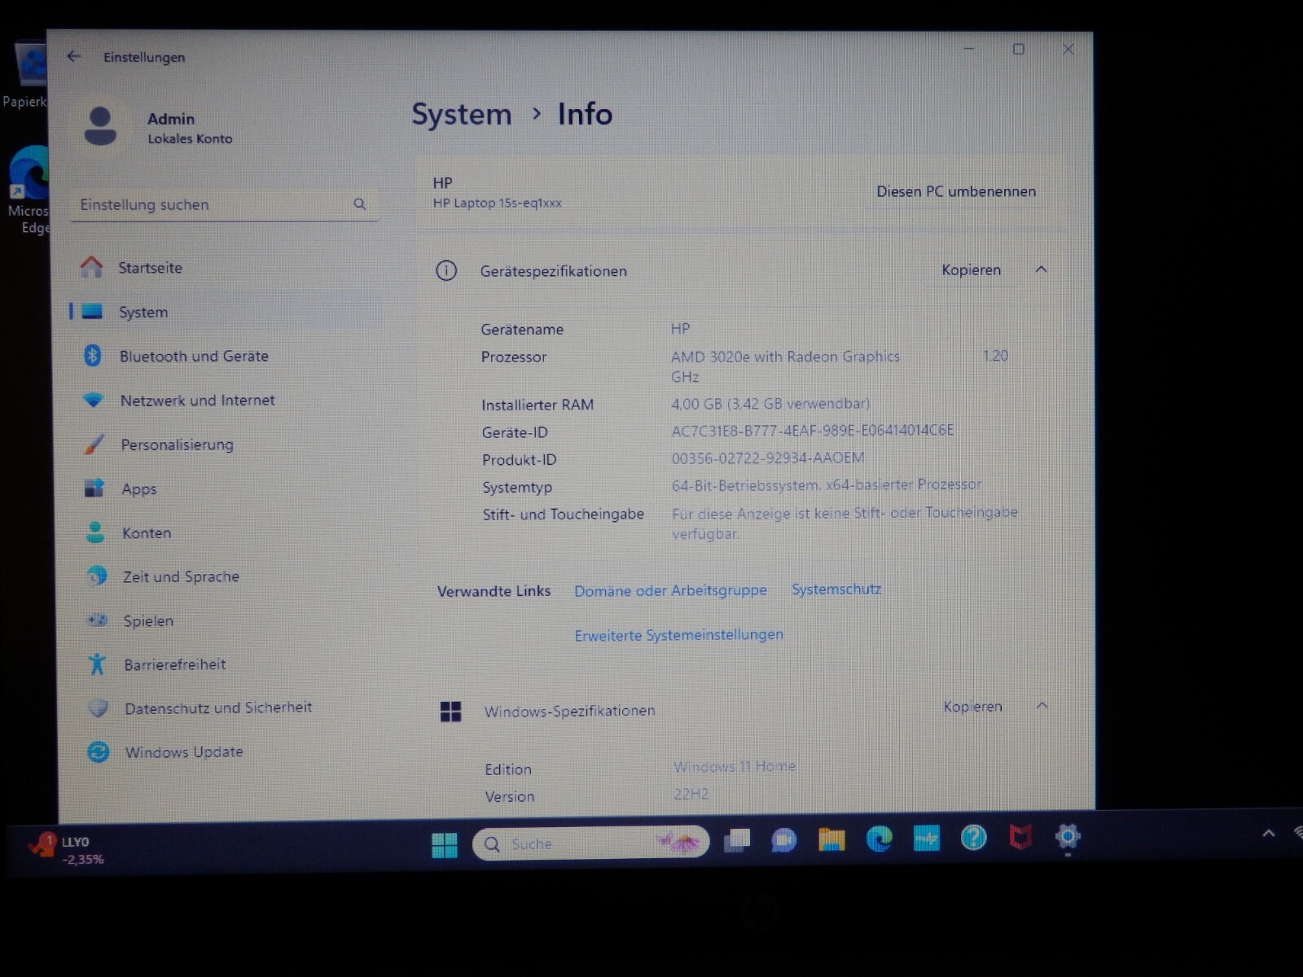Open the Datenschutz und Sicherheit shield icon
1303x977 pixels.
98,708
